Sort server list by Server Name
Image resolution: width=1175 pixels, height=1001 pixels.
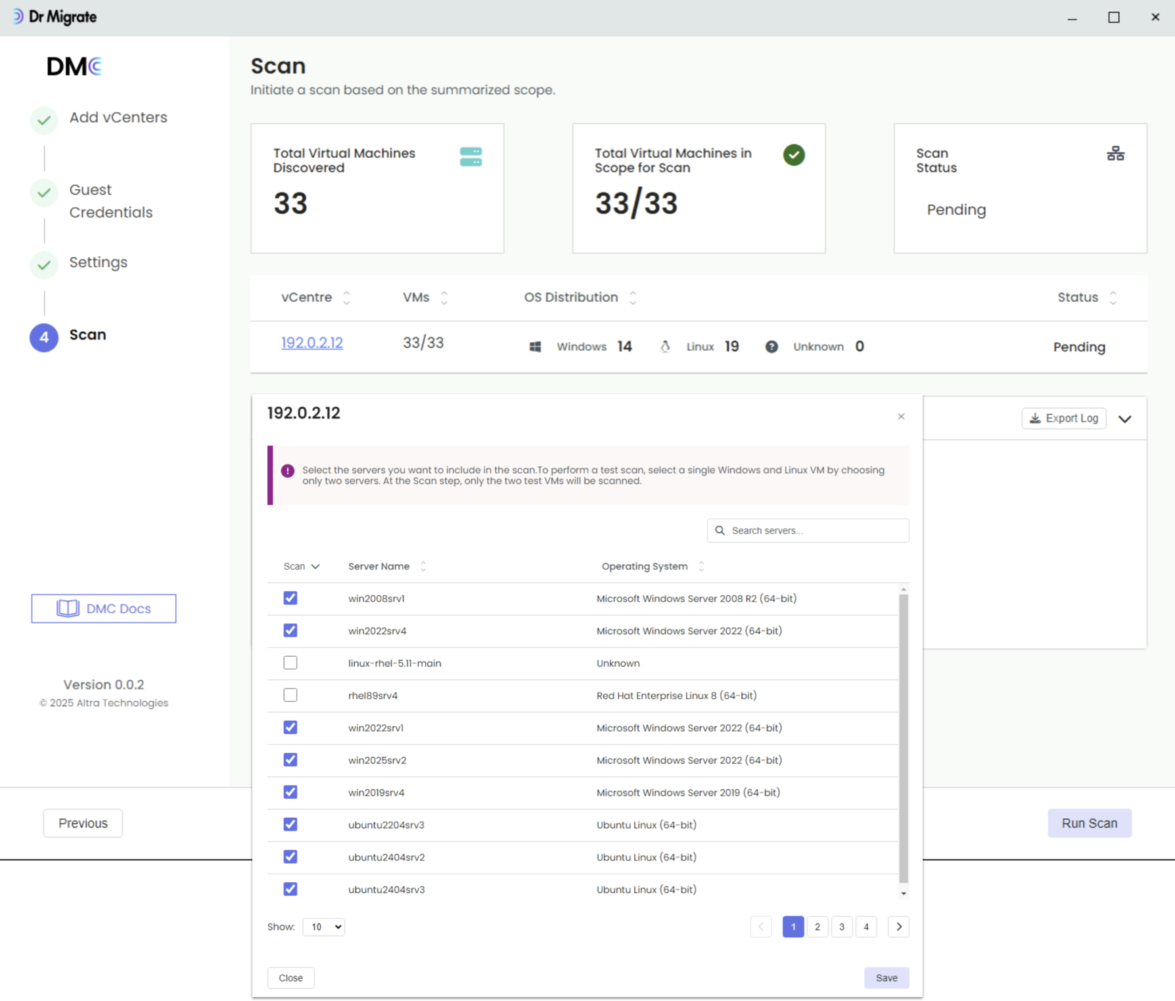423,566
